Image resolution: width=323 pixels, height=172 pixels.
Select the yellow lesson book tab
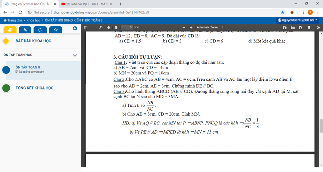point(10,30)
